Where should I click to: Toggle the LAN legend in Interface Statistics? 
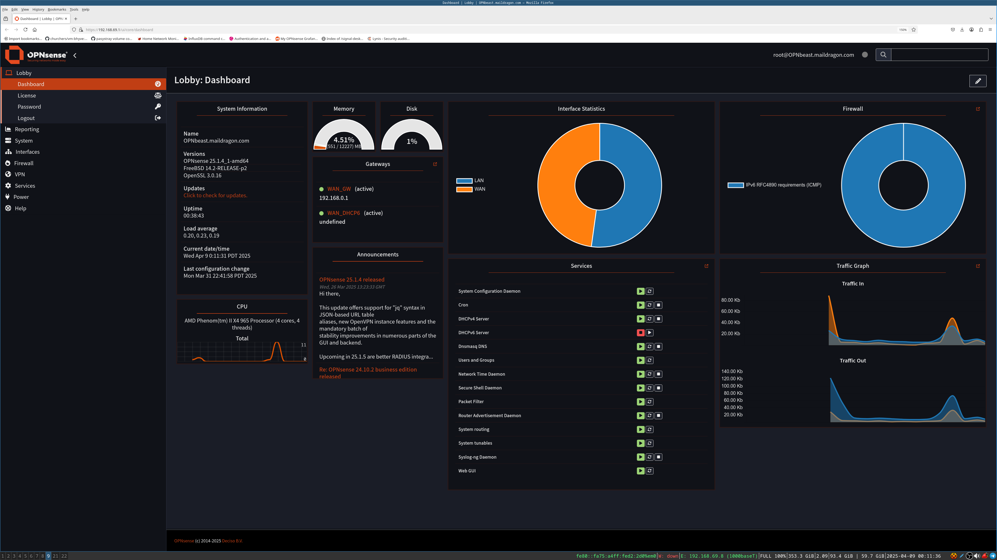pyautogui.click(x=470, y=180)
